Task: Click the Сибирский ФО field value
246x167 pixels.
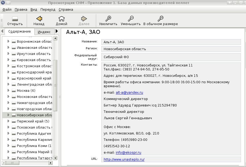Action: tap(171, 57)
